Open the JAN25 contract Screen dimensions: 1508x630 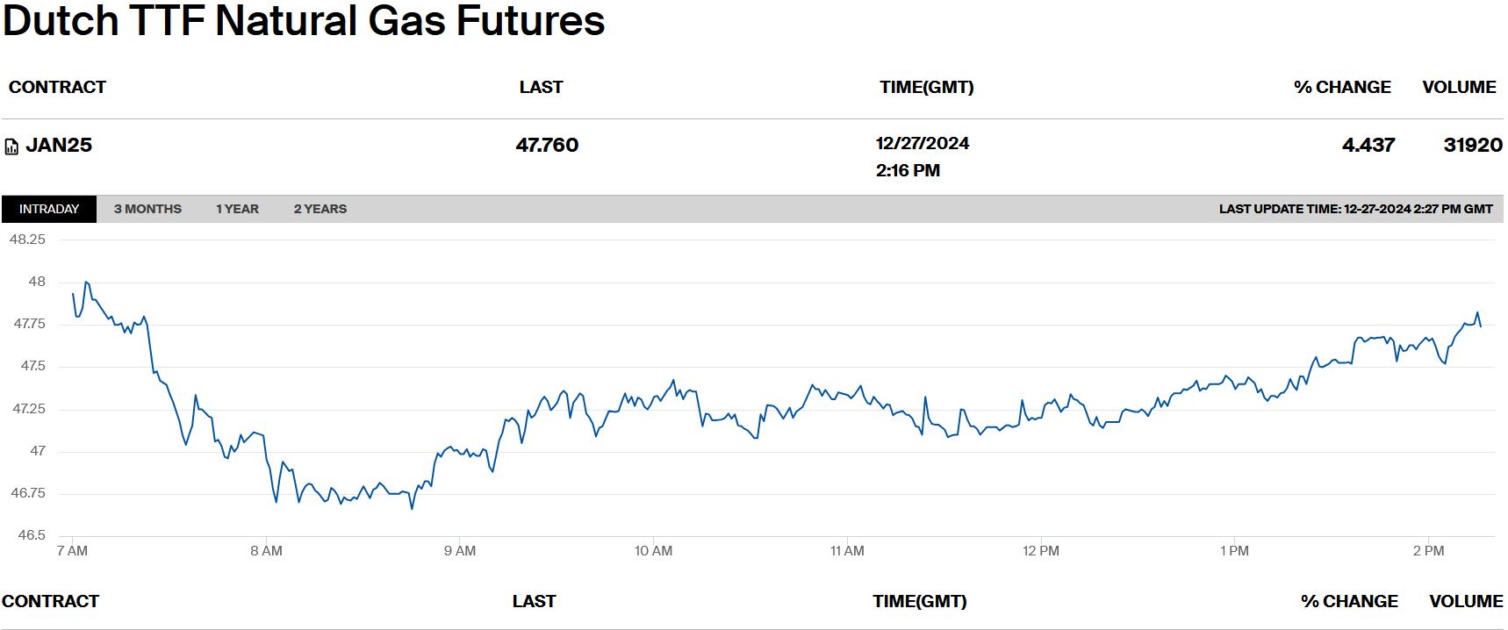click(59, 146)
